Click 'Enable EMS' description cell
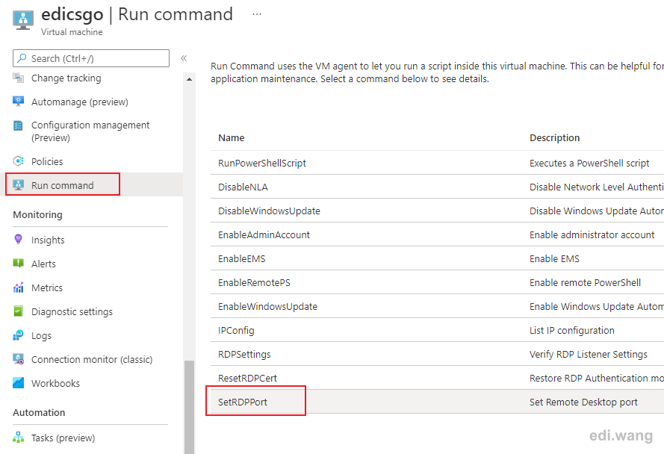Viewport: 664px width, 454px height. tap(554, 258)
